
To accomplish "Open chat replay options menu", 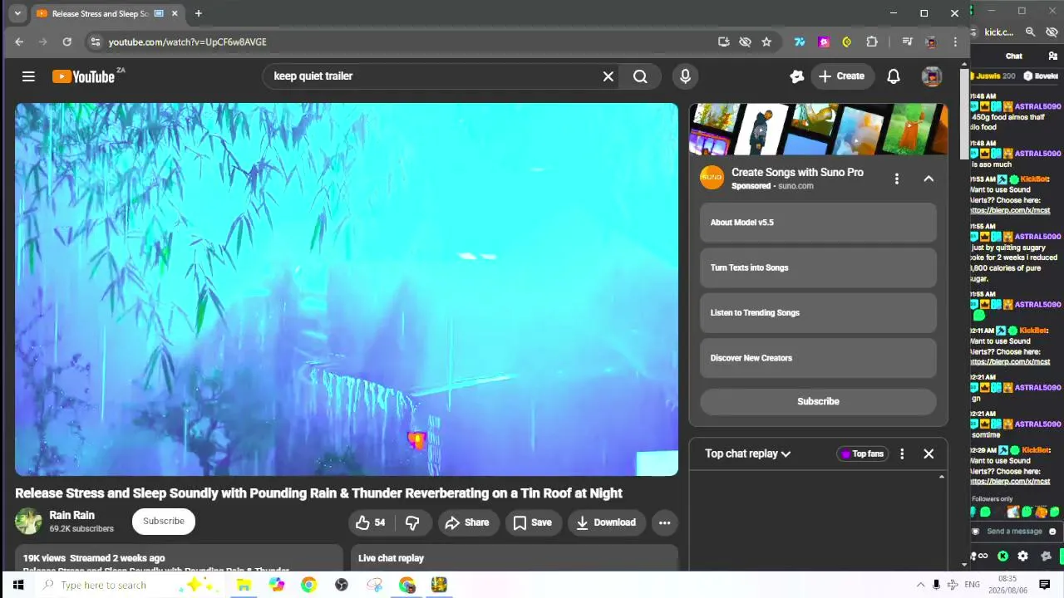I will pyautogui.click(x=902, y=453).
